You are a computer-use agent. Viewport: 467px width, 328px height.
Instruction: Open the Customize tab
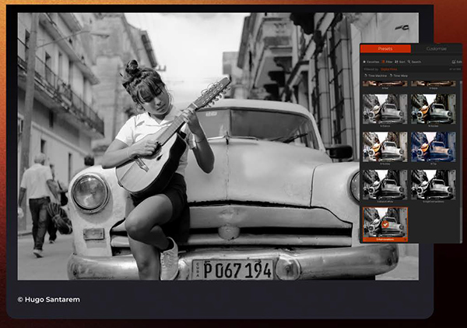436,48
